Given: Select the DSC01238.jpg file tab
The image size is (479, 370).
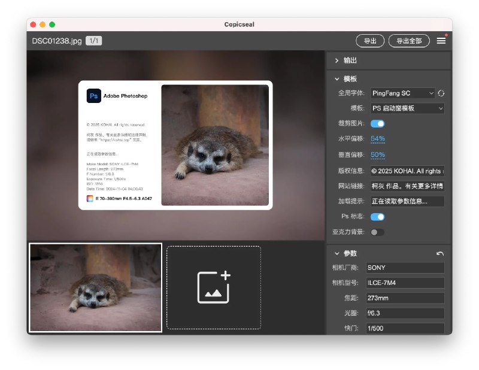Looking at the screenshot, I should (x=54, y=41).
